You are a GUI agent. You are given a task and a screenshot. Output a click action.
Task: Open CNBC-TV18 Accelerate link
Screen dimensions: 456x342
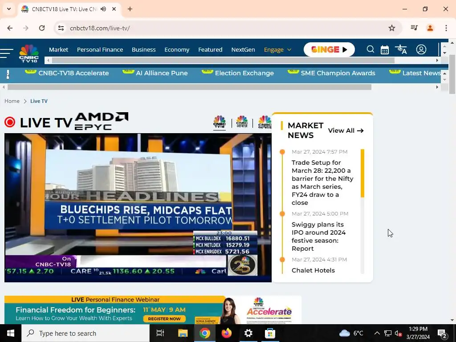pos(73,73)
